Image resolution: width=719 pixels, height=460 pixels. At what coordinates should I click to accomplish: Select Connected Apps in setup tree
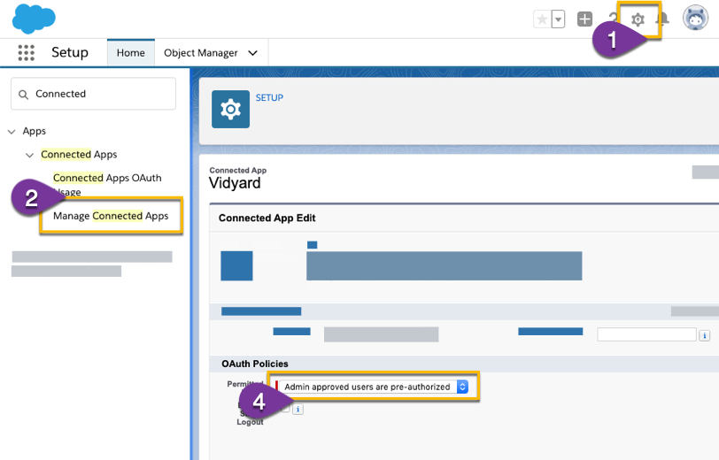click(79, 155)
